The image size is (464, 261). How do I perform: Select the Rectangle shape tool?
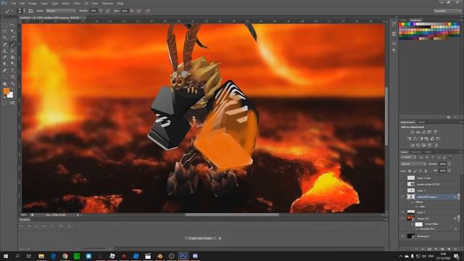click(x=12, y=77)
